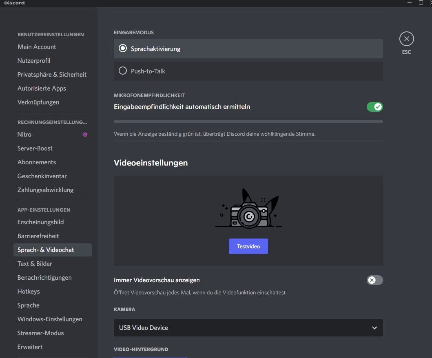The width and height of the screenshot is (432, 358).
Task: Open Abonnements page
Action: tap(53, 162)
